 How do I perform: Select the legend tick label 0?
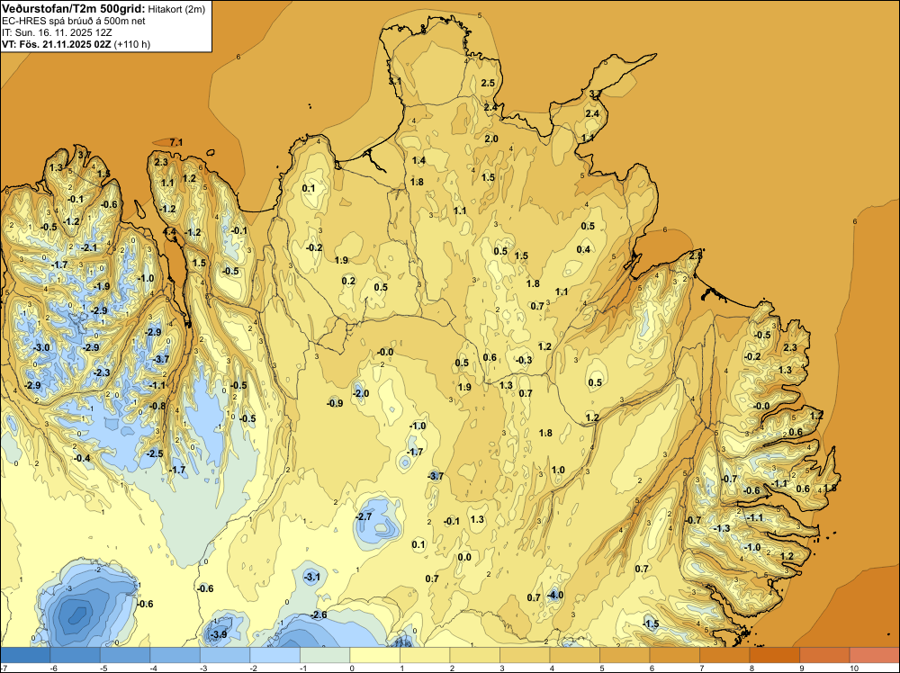pyautogui.click(x=352, y=668)
